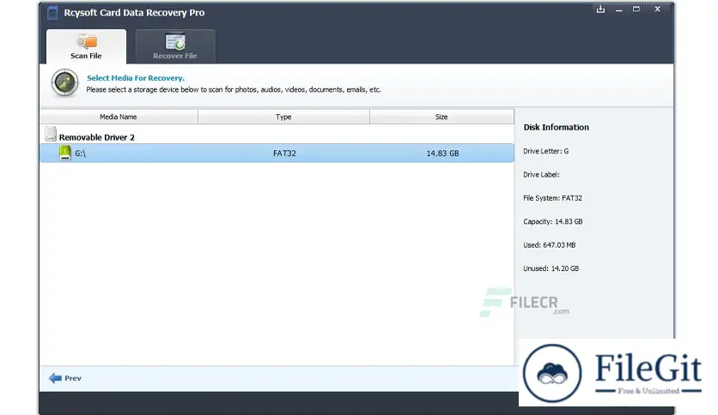Click the 'Capacity: 14.83 GB' text
The width and height of the screenshot is (718, 415).
553,222
